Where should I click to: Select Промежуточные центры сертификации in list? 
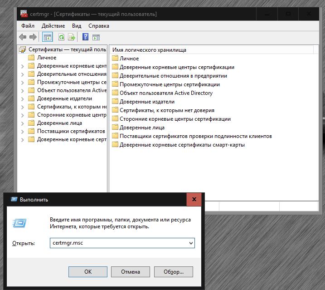pyautogui.click(x=170, y=84)
